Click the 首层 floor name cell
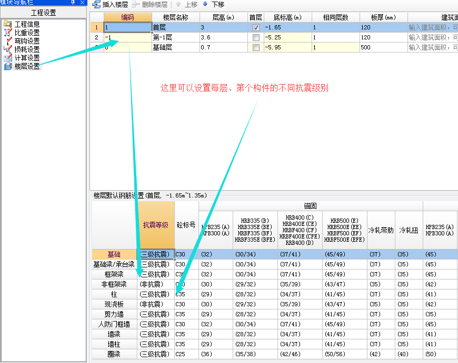The image size is (458, 363). click(175, 27)
